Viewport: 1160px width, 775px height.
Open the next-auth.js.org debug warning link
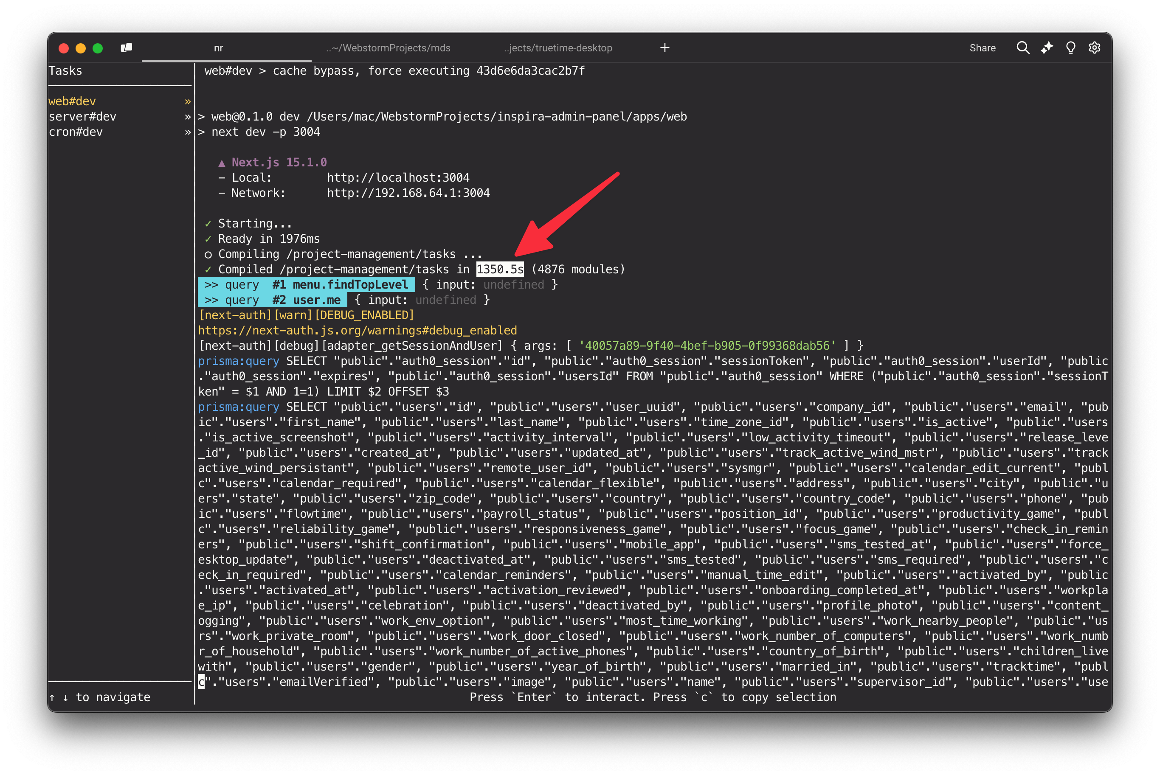coord(358,330)
